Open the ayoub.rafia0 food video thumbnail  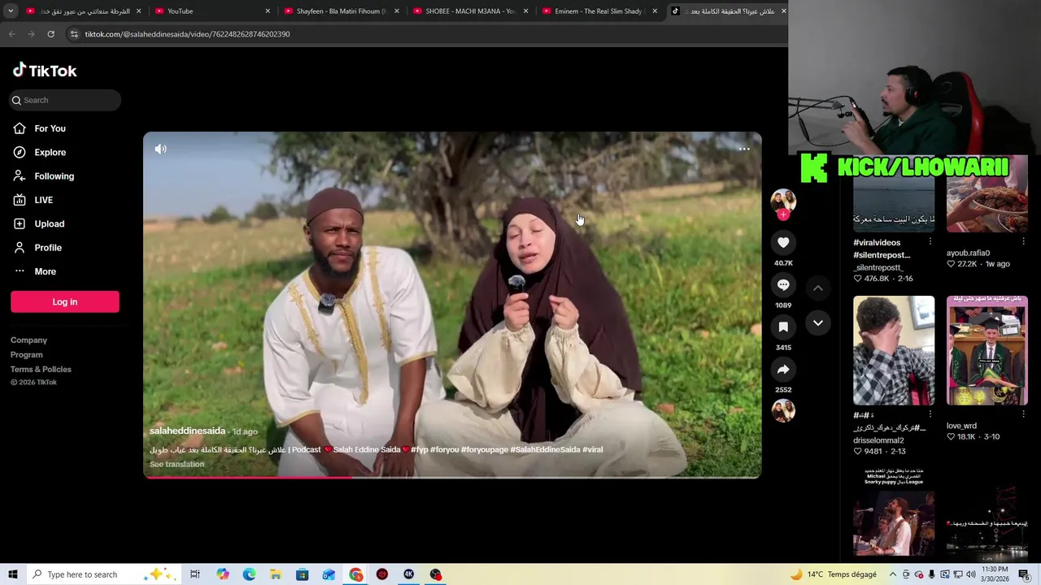point(987,193)
